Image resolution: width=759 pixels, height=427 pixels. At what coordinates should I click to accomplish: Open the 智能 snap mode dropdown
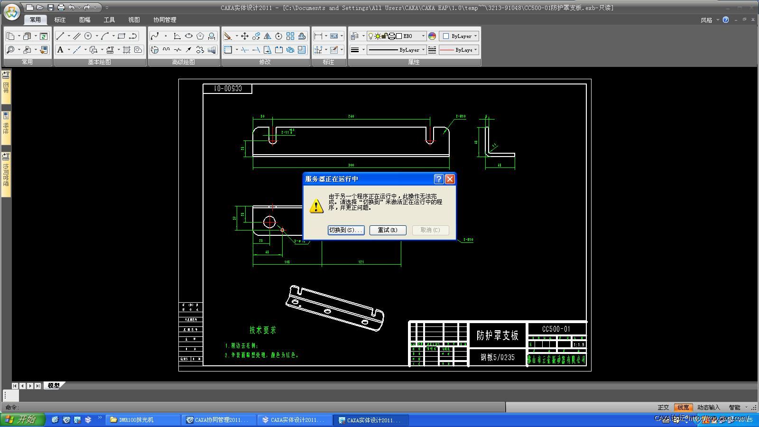(x=746, y=408)
